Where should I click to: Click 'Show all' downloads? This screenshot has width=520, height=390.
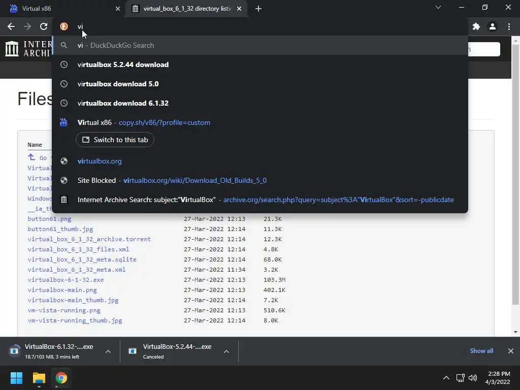(x=481, y=351)
